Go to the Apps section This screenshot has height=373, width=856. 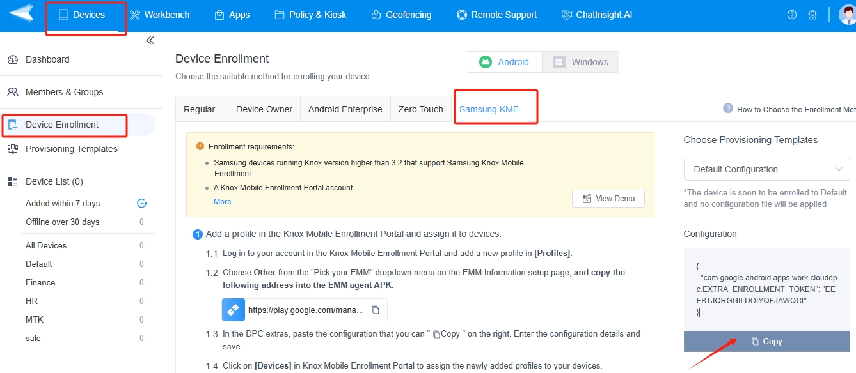(232, 15)
